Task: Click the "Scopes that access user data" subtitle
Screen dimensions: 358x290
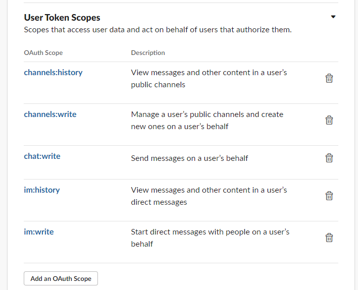Action: [158, 30]
